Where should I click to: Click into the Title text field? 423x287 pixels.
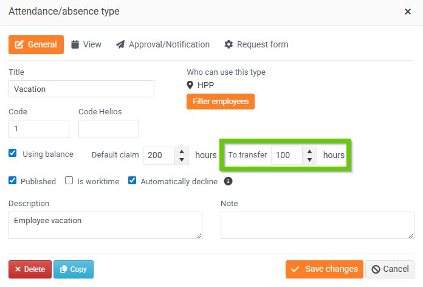click(x=81, y=89)
